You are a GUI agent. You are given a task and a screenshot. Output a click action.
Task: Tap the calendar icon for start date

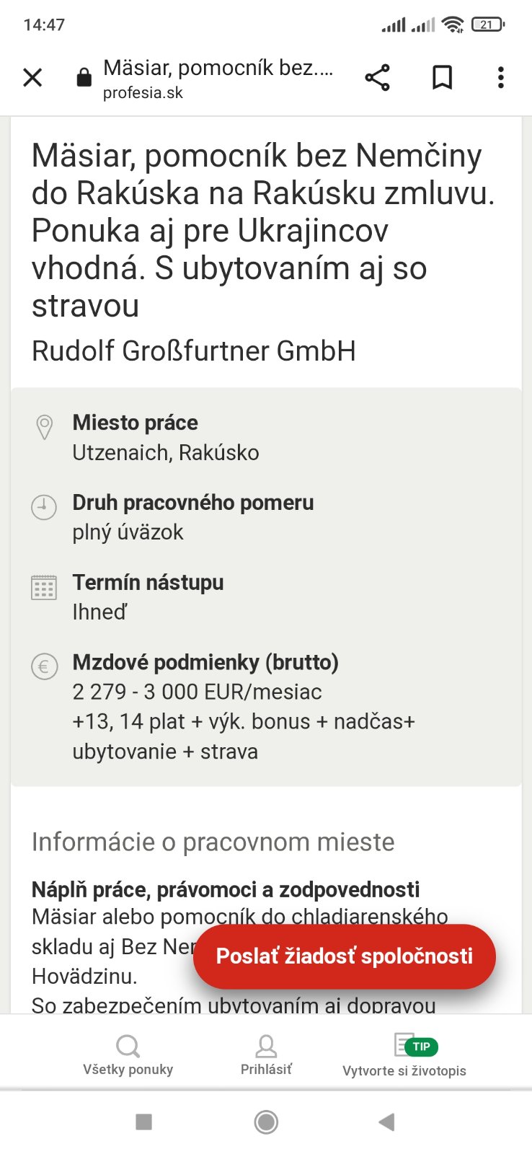coord(44,587)
